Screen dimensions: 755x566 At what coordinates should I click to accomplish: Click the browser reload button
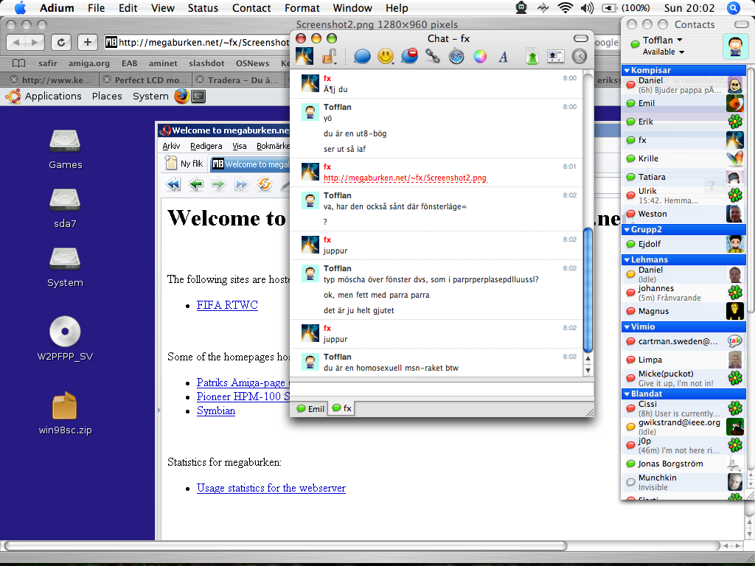[x=61, y=42]
